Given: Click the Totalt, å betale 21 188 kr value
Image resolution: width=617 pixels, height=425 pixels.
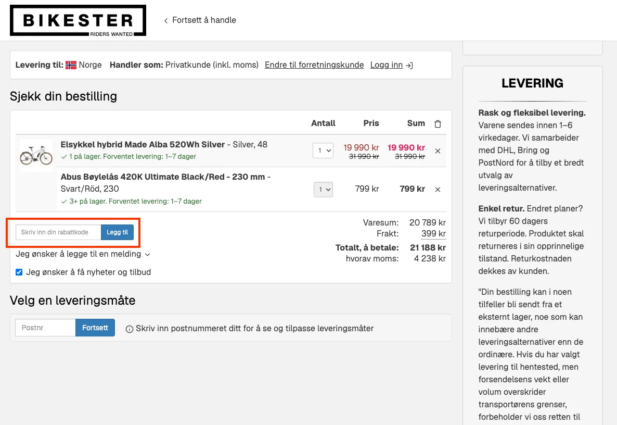Looking at the screenshot, I should click(428, 248).
